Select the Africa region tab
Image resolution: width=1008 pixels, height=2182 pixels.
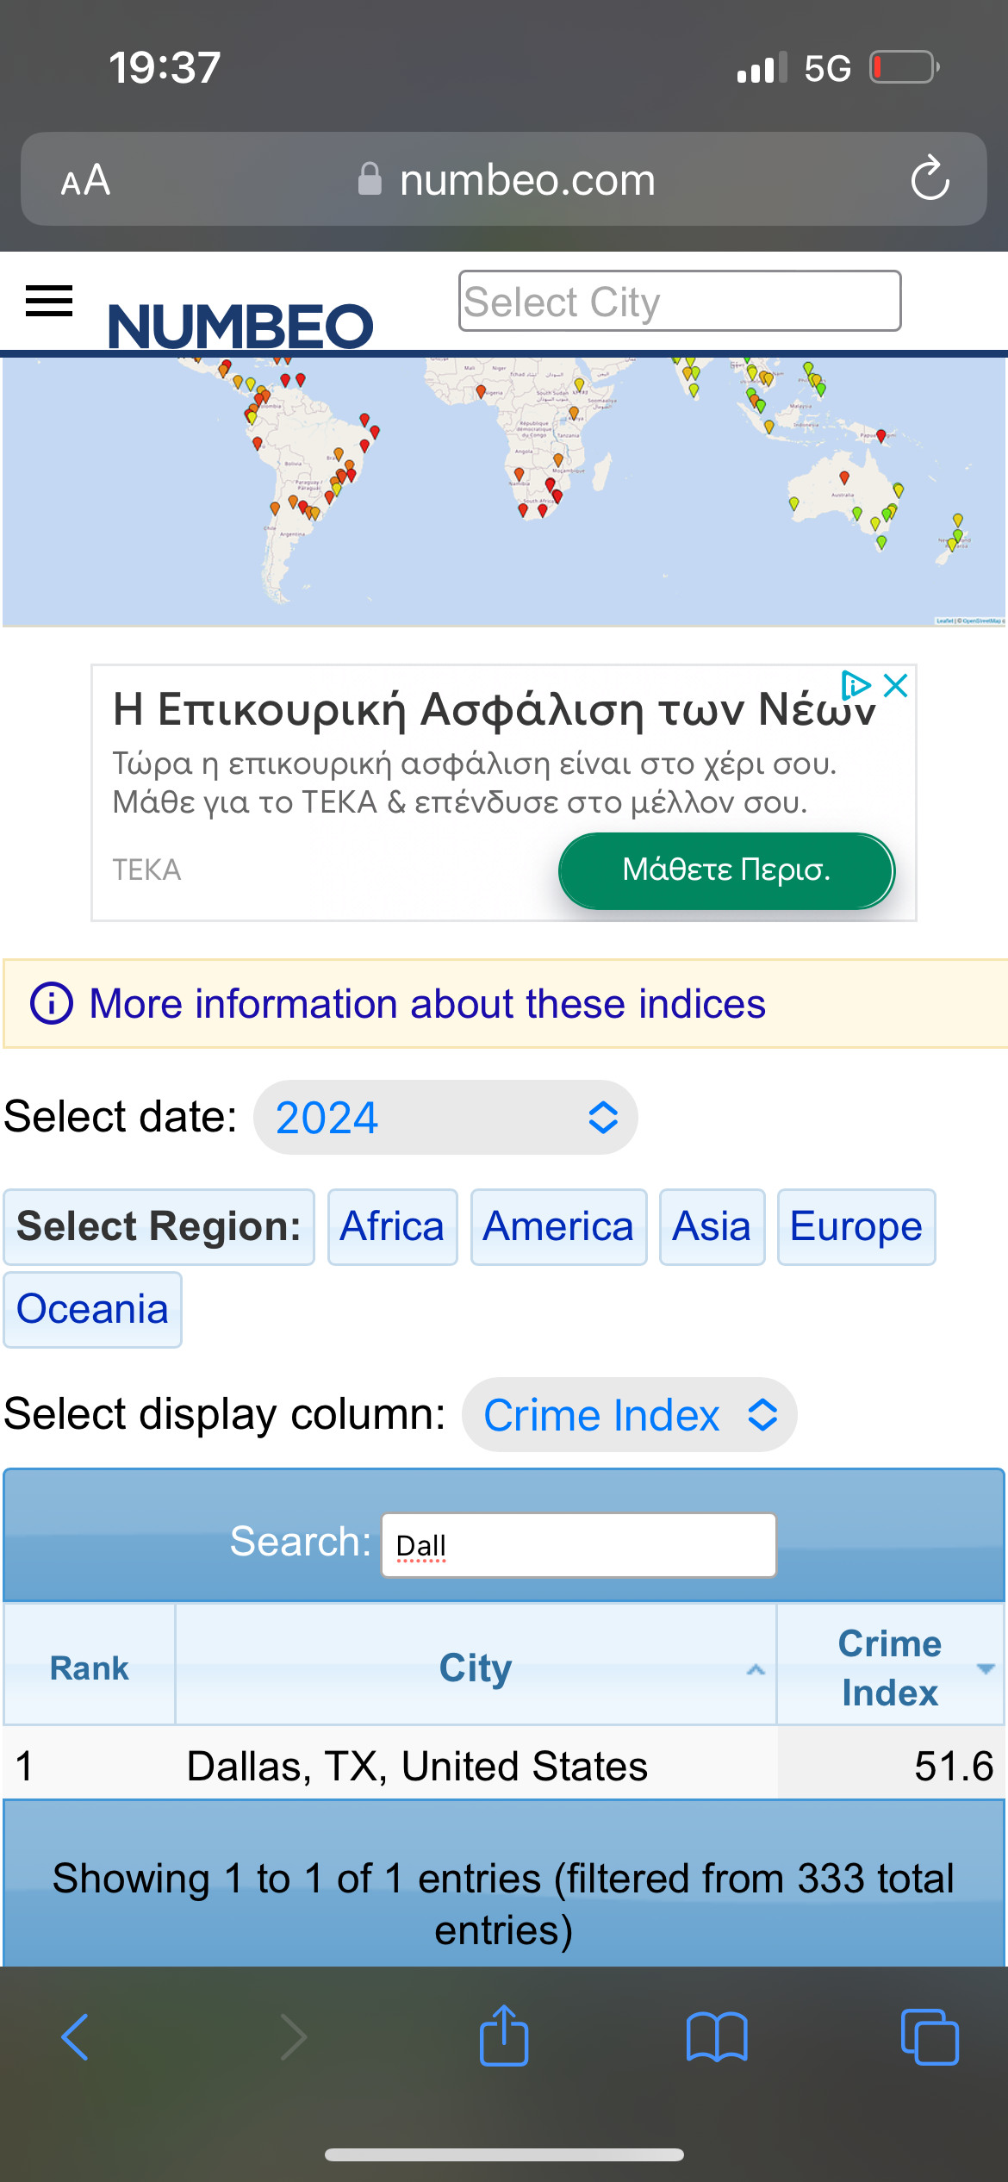coord(392,1226)
